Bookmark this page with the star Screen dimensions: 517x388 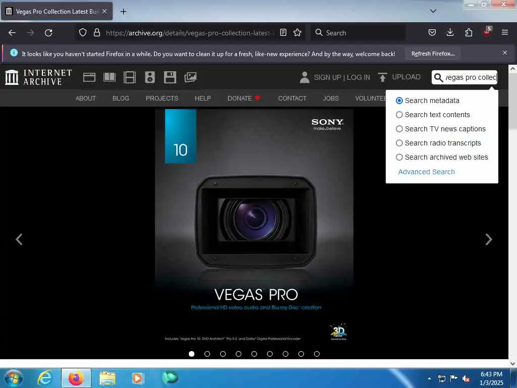point(297,32)
